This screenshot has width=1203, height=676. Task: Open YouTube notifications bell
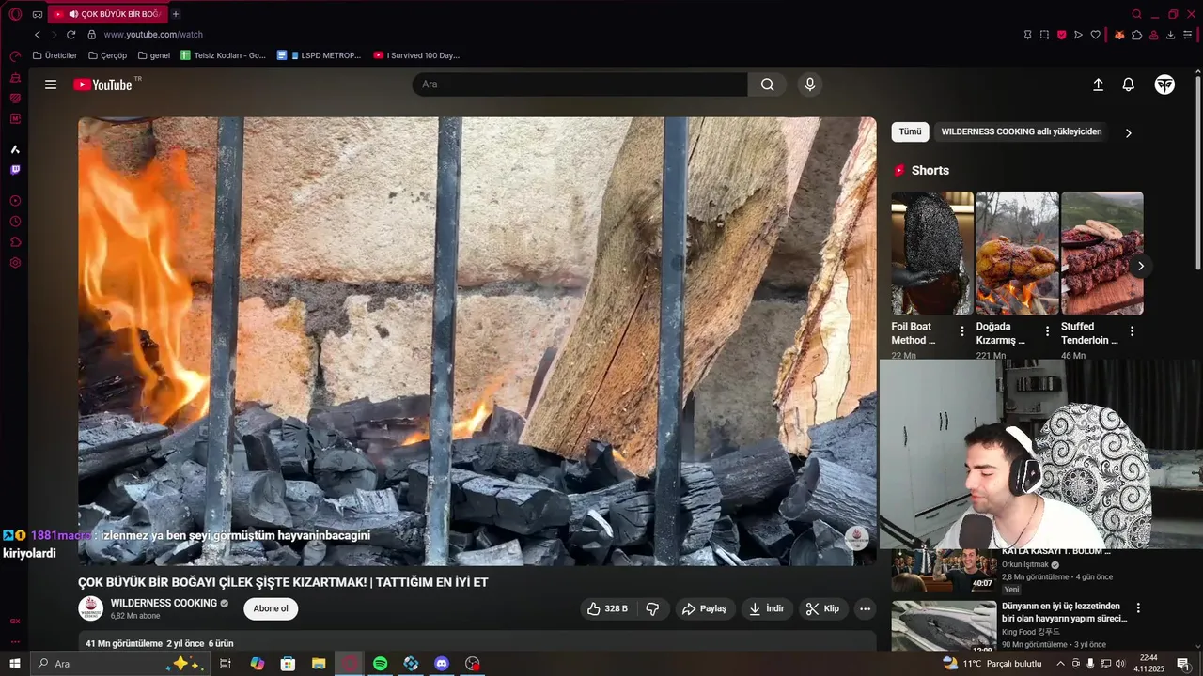click(1129, 84)
